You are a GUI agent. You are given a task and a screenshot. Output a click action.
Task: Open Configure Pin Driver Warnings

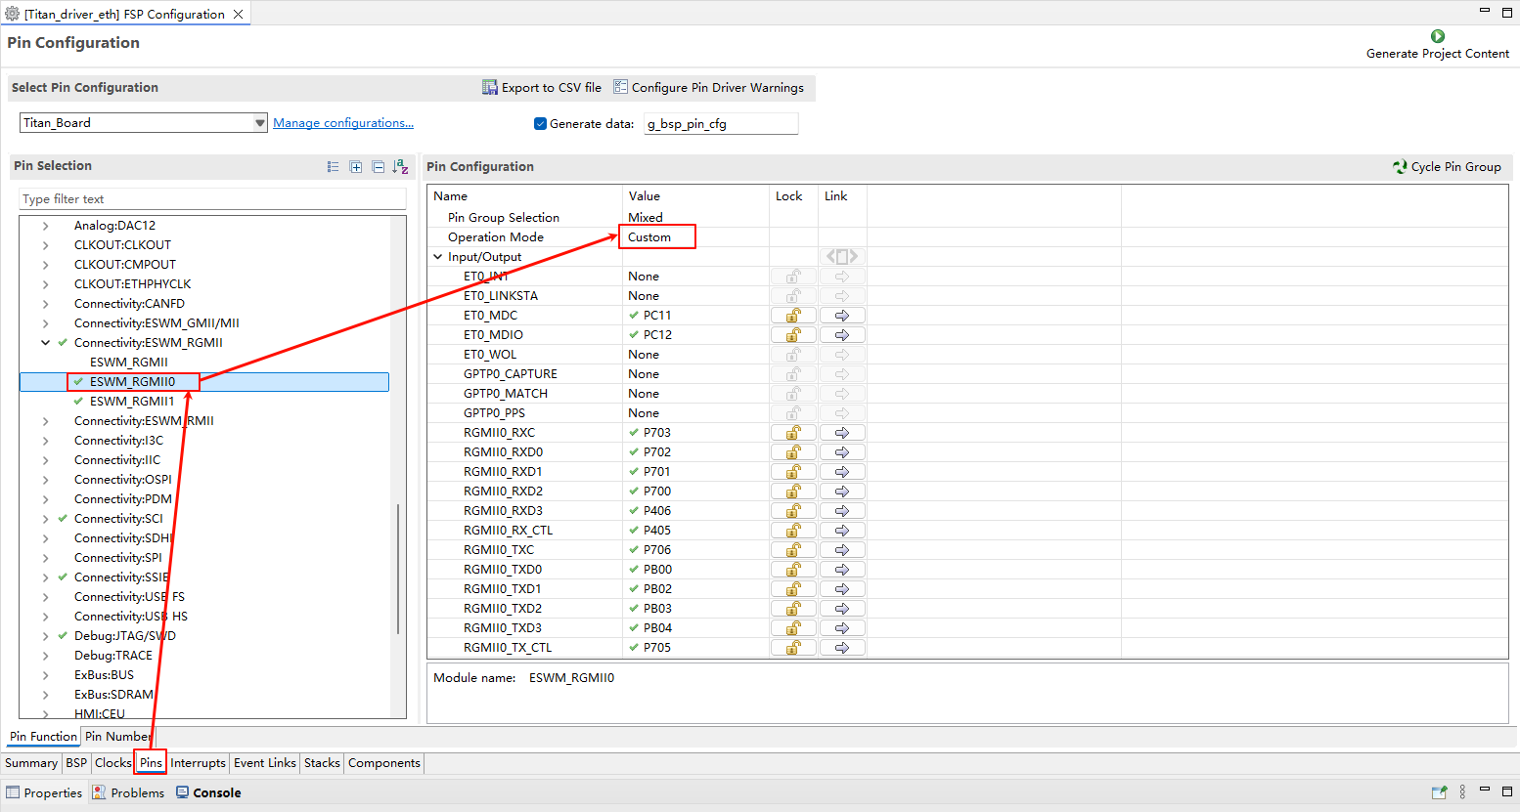point(620,88)
